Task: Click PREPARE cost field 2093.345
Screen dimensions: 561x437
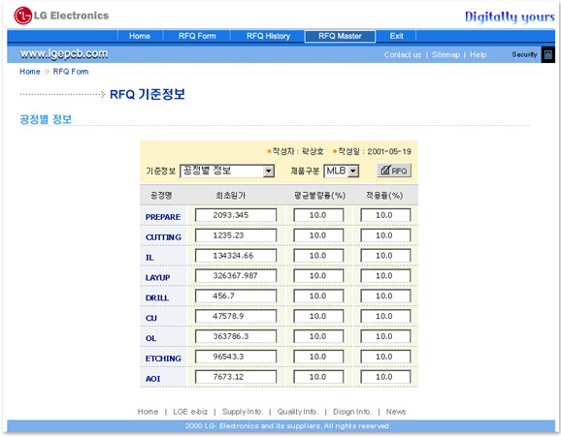Action: pos(236,215)
